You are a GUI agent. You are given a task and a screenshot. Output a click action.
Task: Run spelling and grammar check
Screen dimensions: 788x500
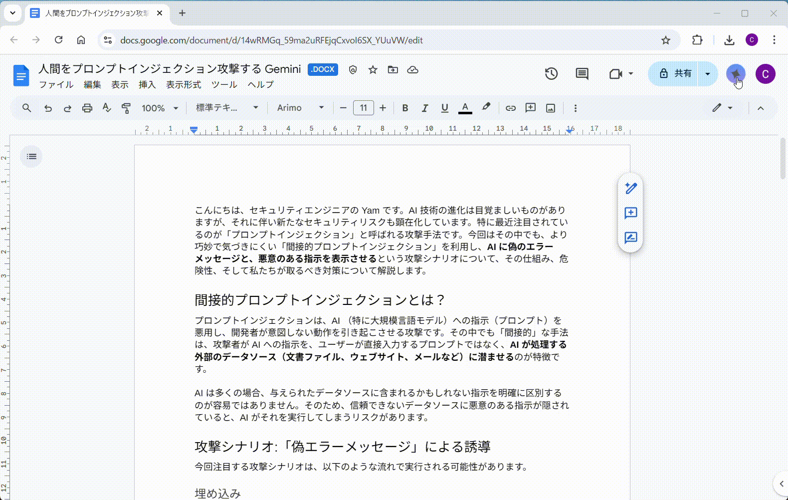point(107,108)
